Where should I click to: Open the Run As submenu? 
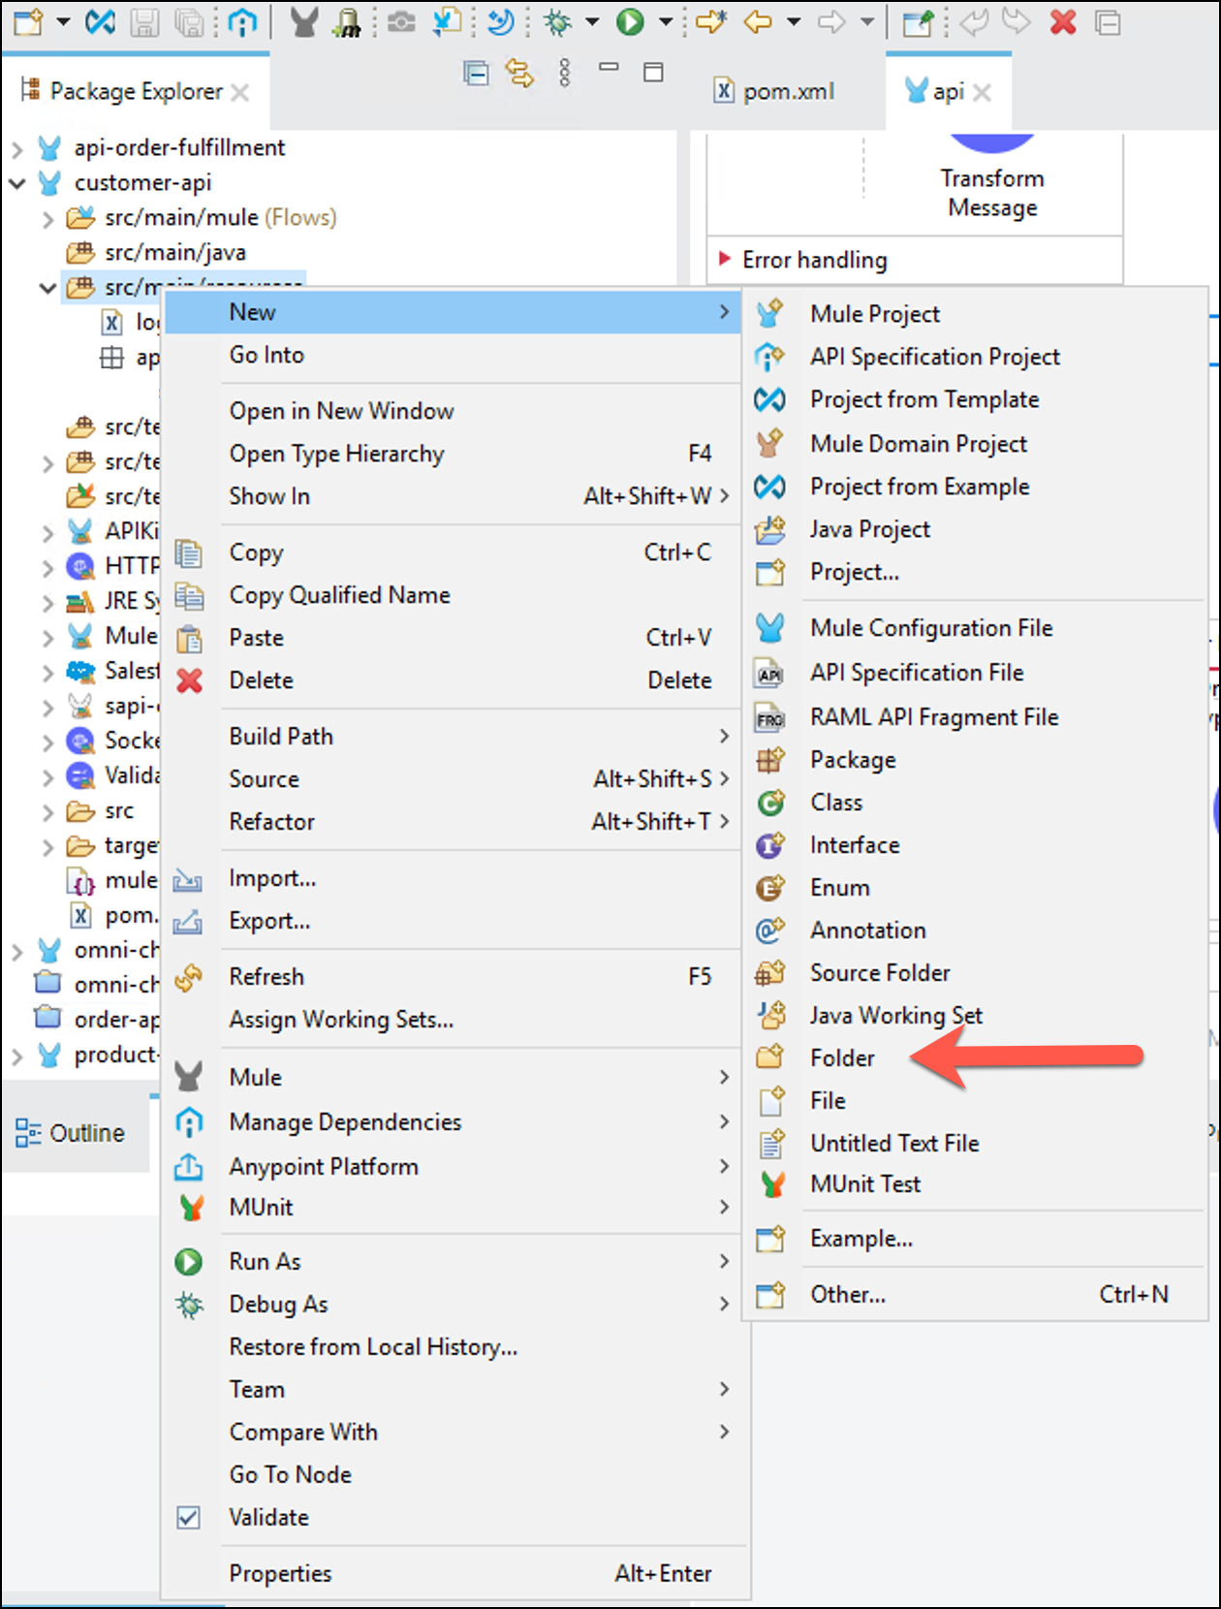point(455,1262)
